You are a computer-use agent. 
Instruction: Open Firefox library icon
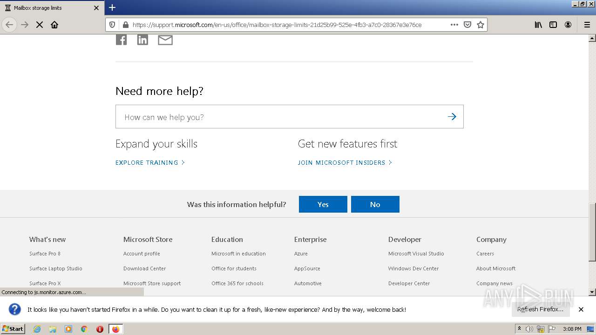[538, 25]
